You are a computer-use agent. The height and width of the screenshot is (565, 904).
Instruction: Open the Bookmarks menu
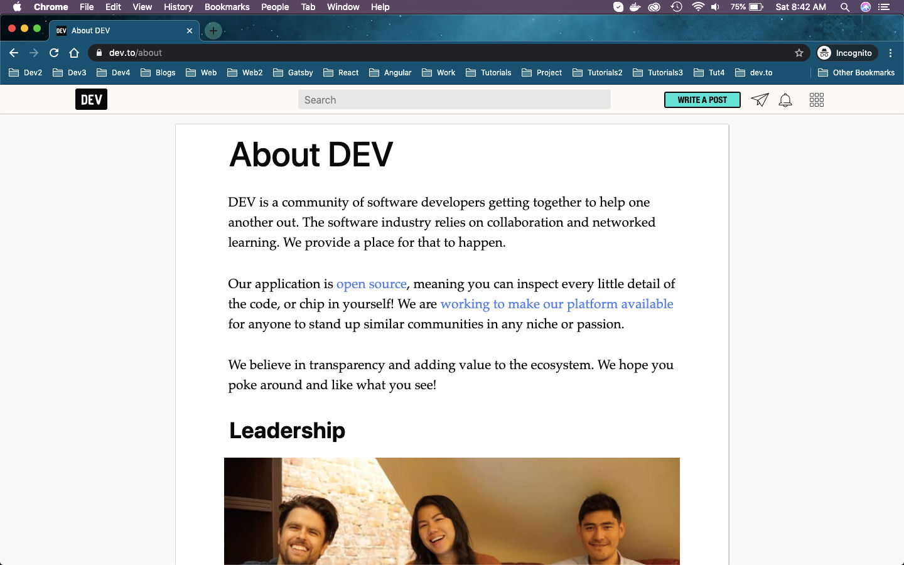[x=227, y=7]
